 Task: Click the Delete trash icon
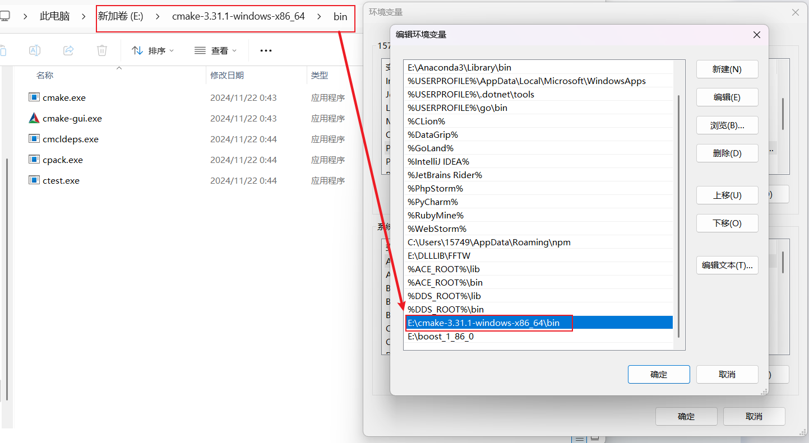[102, 50]
